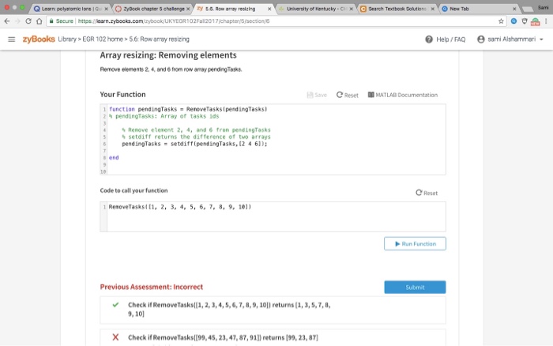Click the blue Submit button
The image size is (553, 346).
coord(415,287)
